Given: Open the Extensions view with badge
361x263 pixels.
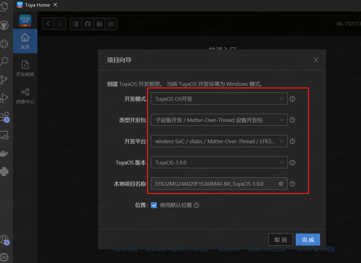Looking at the screenshot, I should (x=4, y=117).
